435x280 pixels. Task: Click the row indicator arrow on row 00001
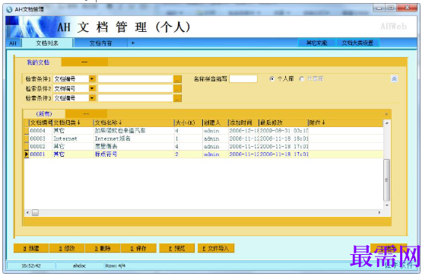click(27, 154)
